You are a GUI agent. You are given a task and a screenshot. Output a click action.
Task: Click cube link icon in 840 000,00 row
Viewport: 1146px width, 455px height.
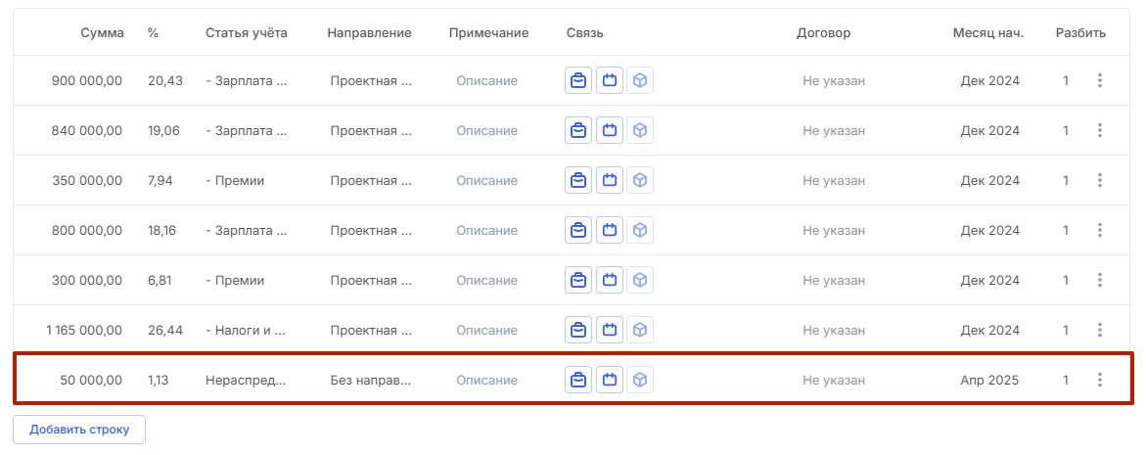[x=640, y=130]
